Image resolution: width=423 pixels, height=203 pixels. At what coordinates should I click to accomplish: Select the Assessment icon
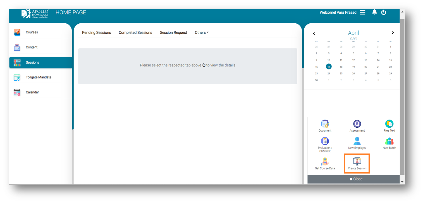click(x=357, y=124)
